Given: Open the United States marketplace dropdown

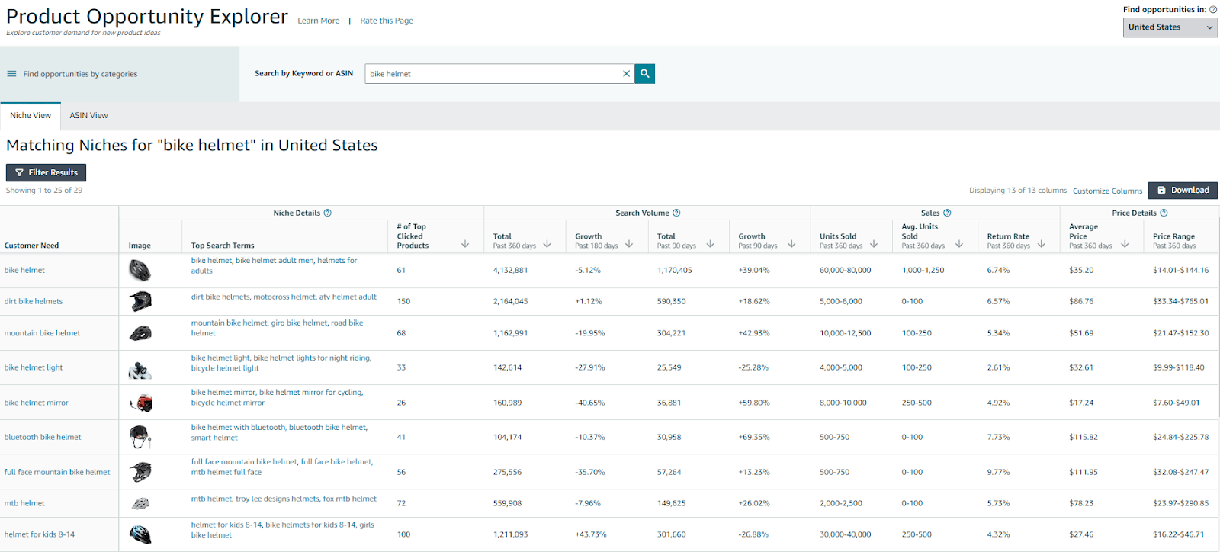Looking at the screenshot, I should 1170,27.
